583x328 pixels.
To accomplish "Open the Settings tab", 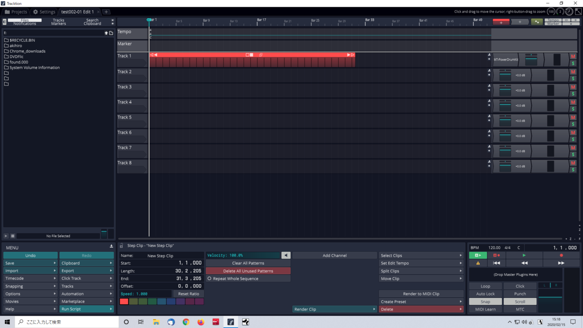I will [44, 12].
